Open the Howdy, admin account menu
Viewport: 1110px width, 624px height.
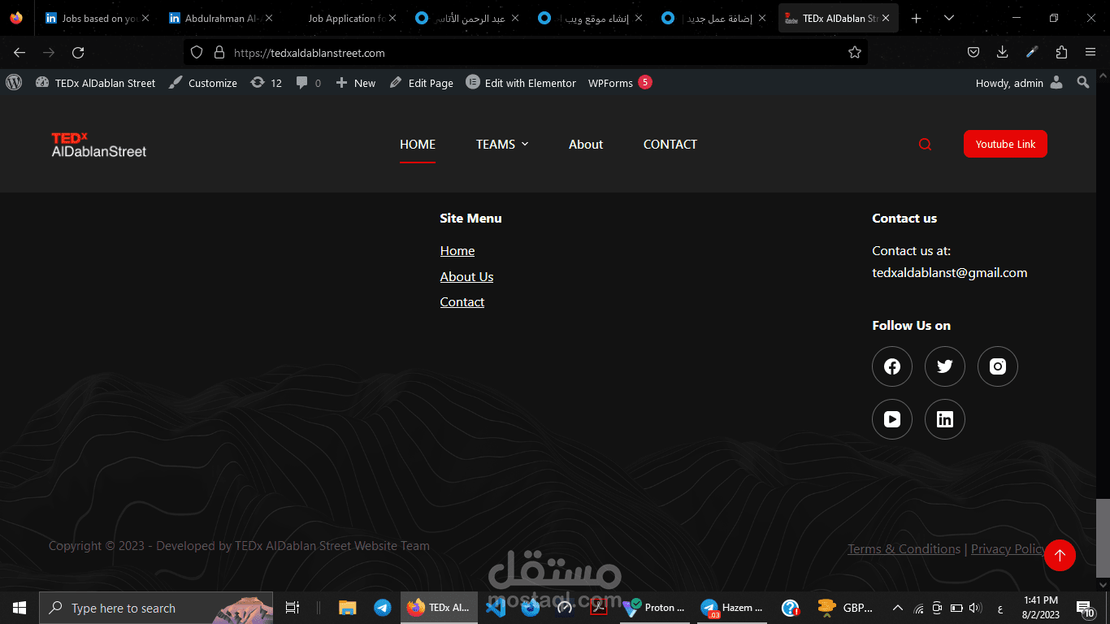pyautogui.click(x=1019, y=83)
